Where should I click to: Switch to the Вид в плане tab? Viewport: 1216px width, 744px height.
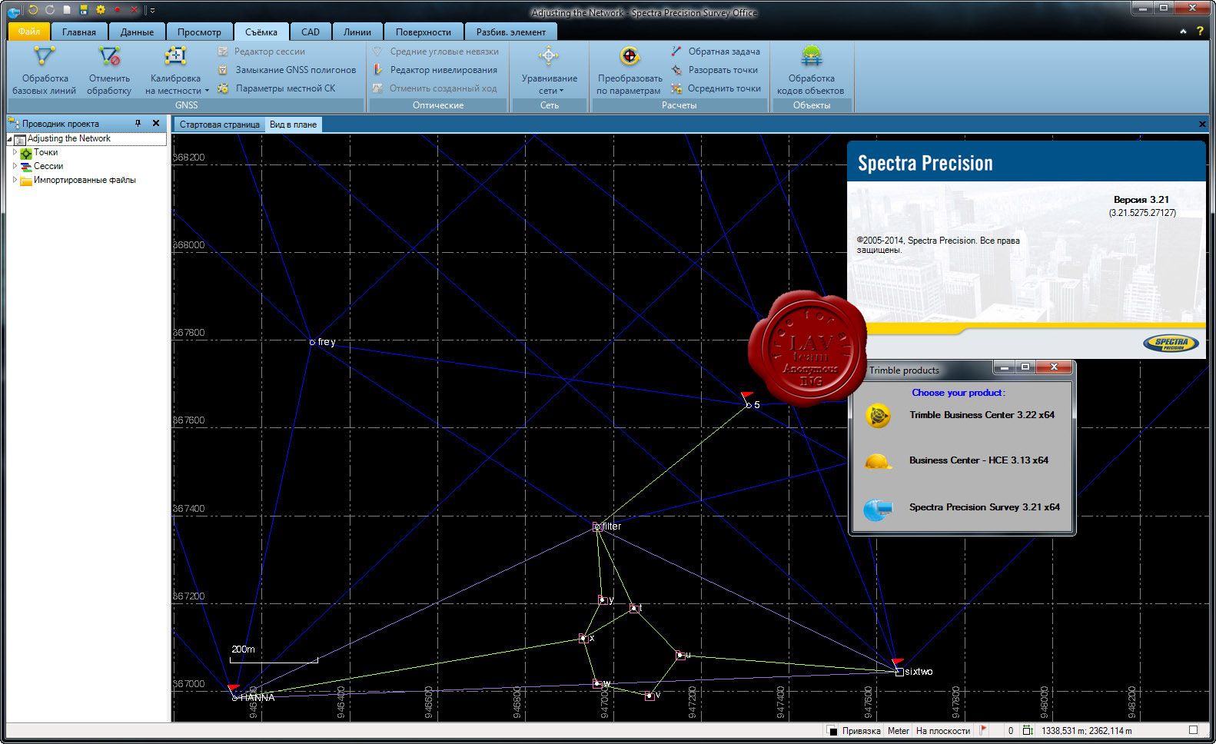point(293,125)
